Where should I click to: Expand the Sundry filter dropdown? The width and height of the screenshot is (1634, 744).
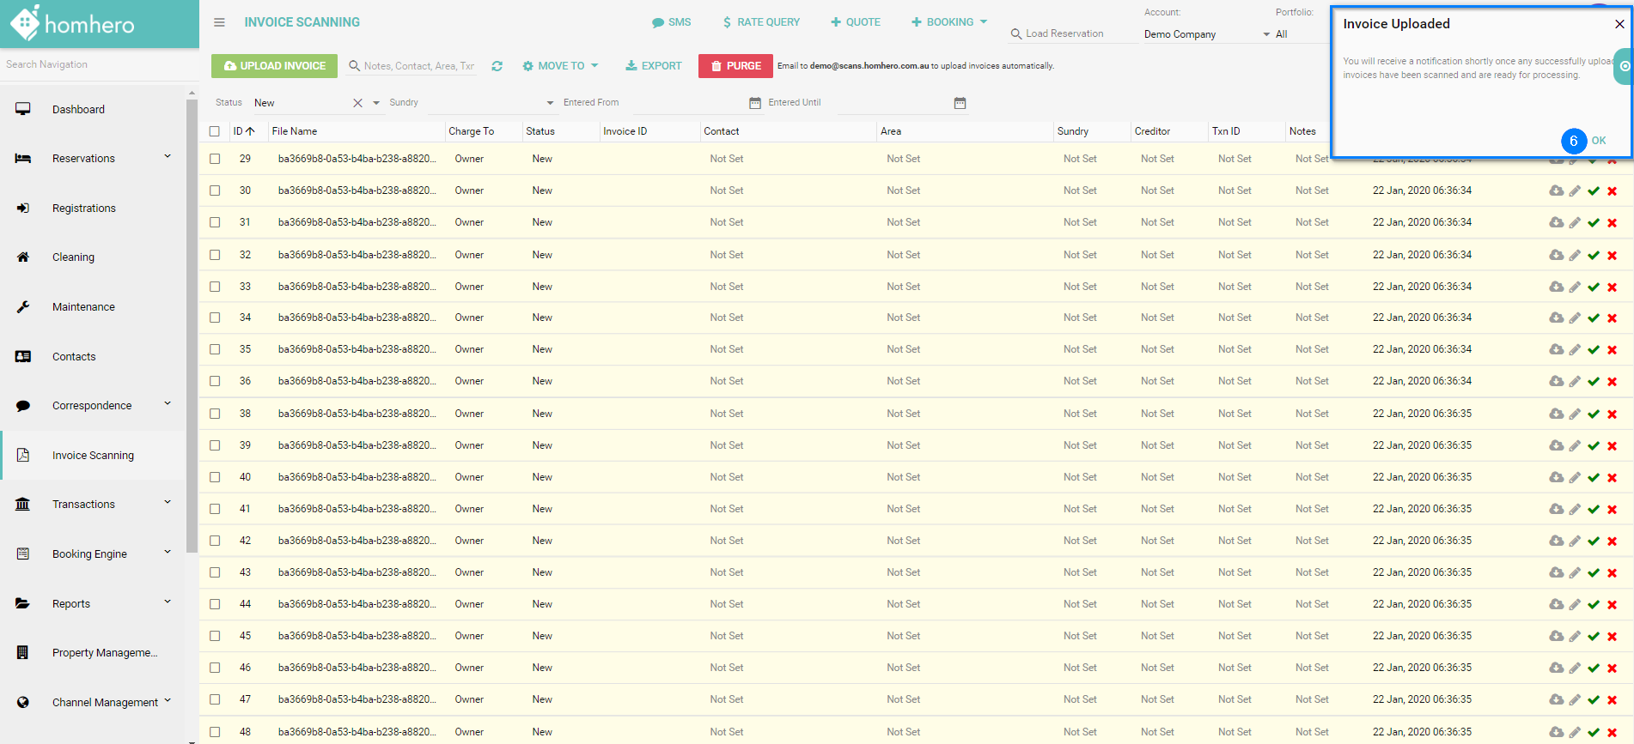(x=550, y=103)
